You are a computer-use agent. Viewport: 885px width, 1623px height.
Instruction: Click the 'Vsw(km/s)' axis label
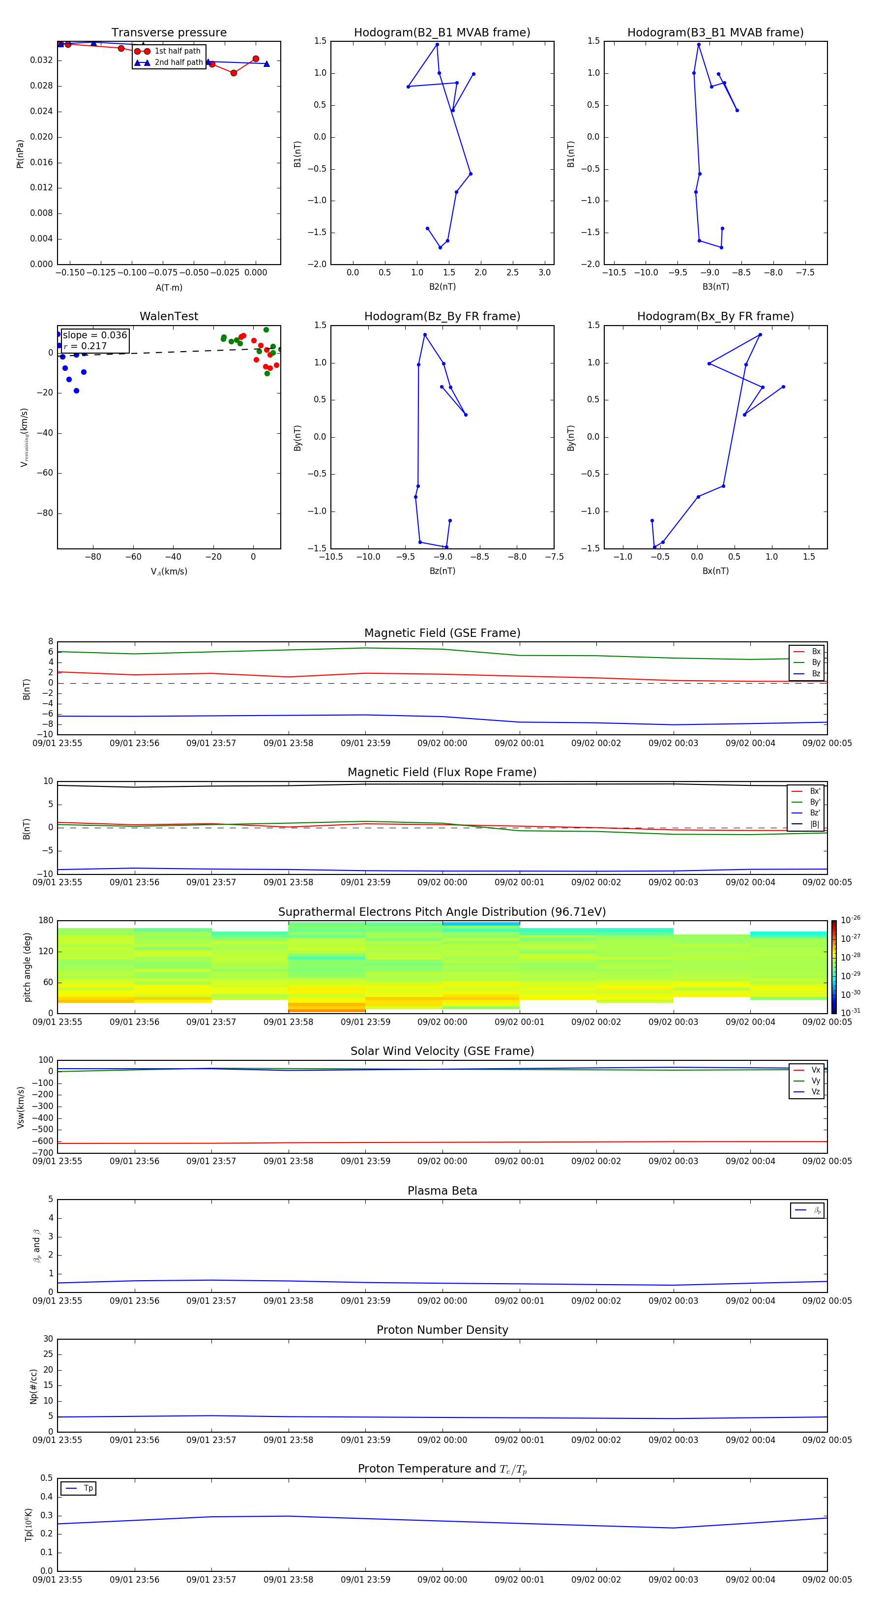pos(21,1107)
